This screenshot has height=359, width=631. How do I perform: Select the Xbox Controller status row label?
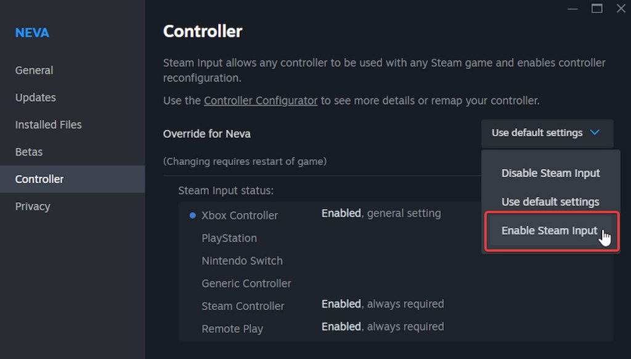pos(240,216)
